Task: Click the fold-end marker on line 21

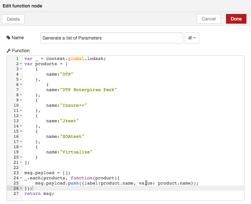Action: click(x=21, y=162)
